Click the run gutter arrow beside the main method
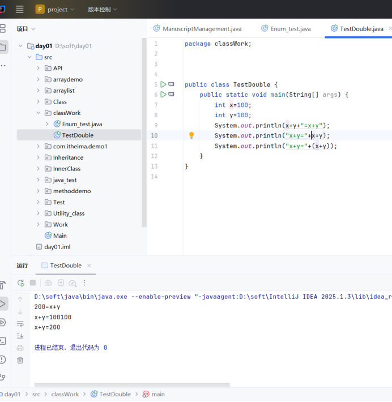Viewport: 392px width, 402px height. pos(163,95)
